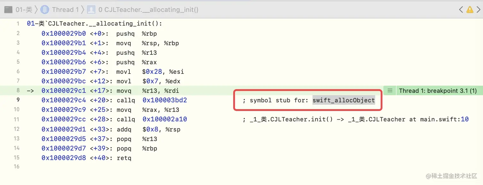Click address 0x1000029d1 on line 12

coord(64,129)
